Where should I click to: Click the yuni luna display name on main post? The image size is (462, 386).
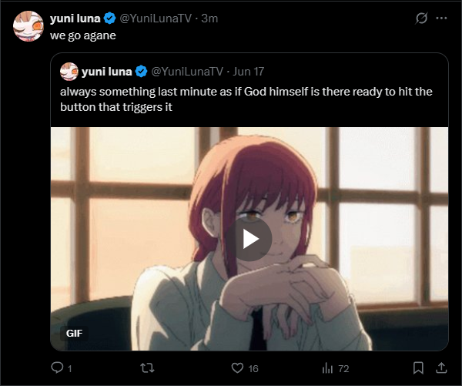point(75,18)
